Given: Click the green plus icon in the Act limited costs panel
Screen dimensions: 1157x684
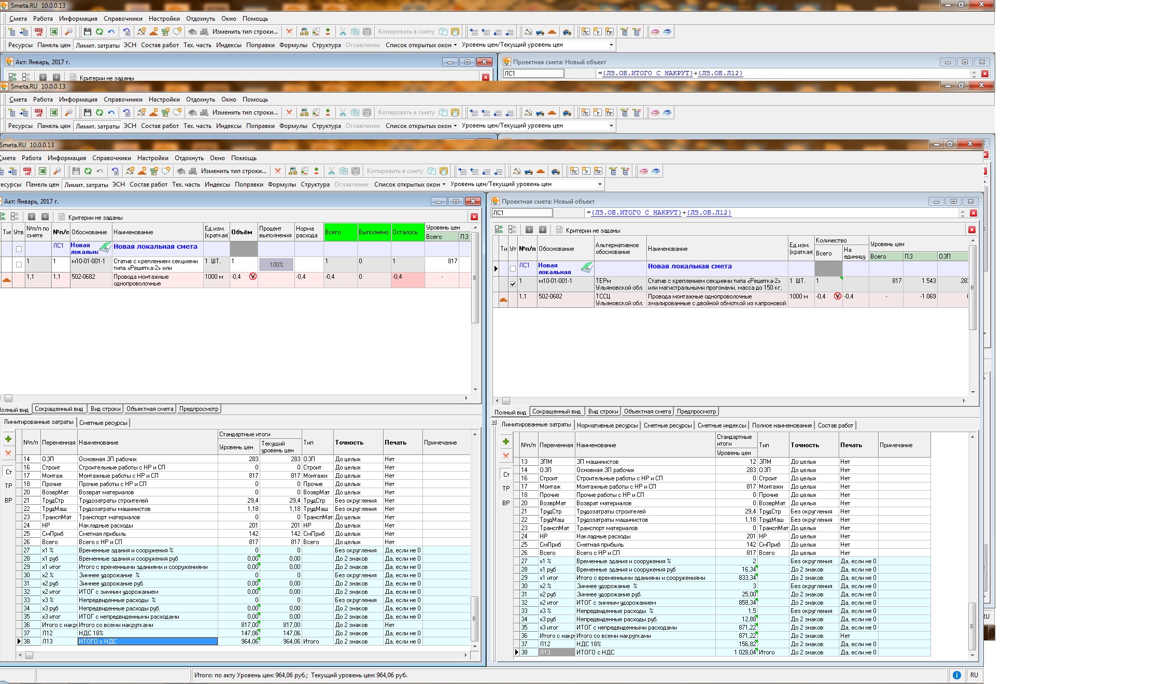Looking at the screenshot, I should (x=8, y=439).
